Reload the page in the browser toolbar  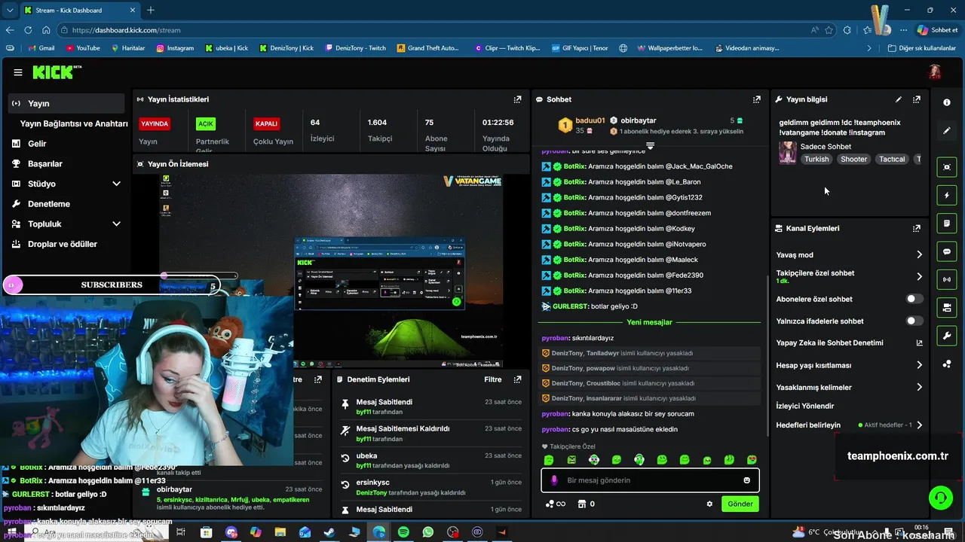pos(28,30)
